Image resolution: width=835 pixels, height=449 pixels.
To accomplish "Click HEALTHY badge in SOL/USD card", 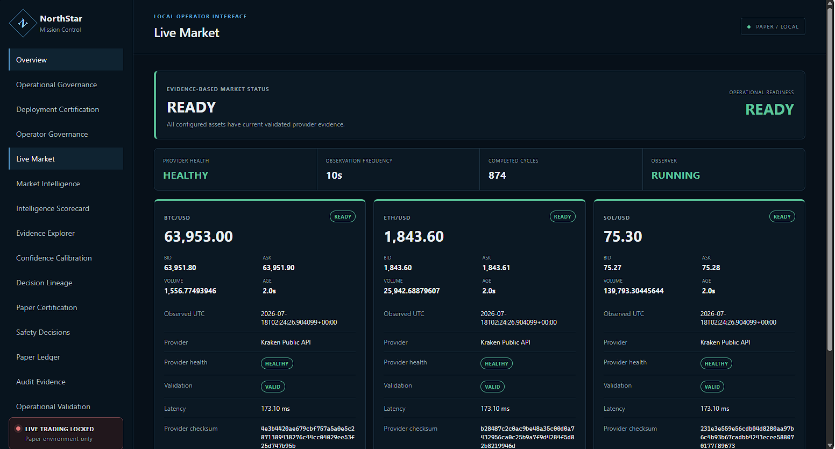I will coord(716,364).
